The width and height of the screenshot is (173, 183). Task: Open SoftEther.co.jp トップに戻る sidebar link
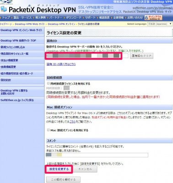coord(17,100)
